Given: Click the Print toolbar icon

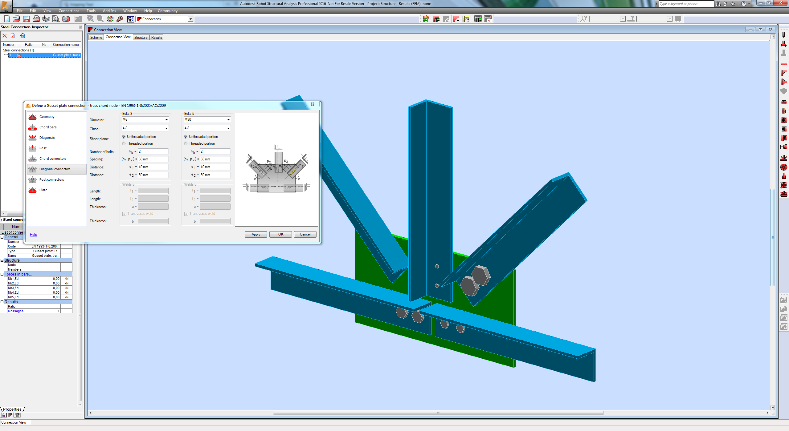Looking at the screenshot, I should (x=36, y=19).
